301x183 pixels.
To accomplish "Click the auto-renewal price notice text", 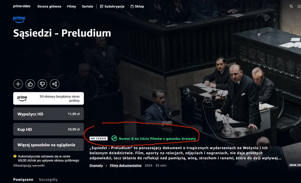I will click(48, 158).
